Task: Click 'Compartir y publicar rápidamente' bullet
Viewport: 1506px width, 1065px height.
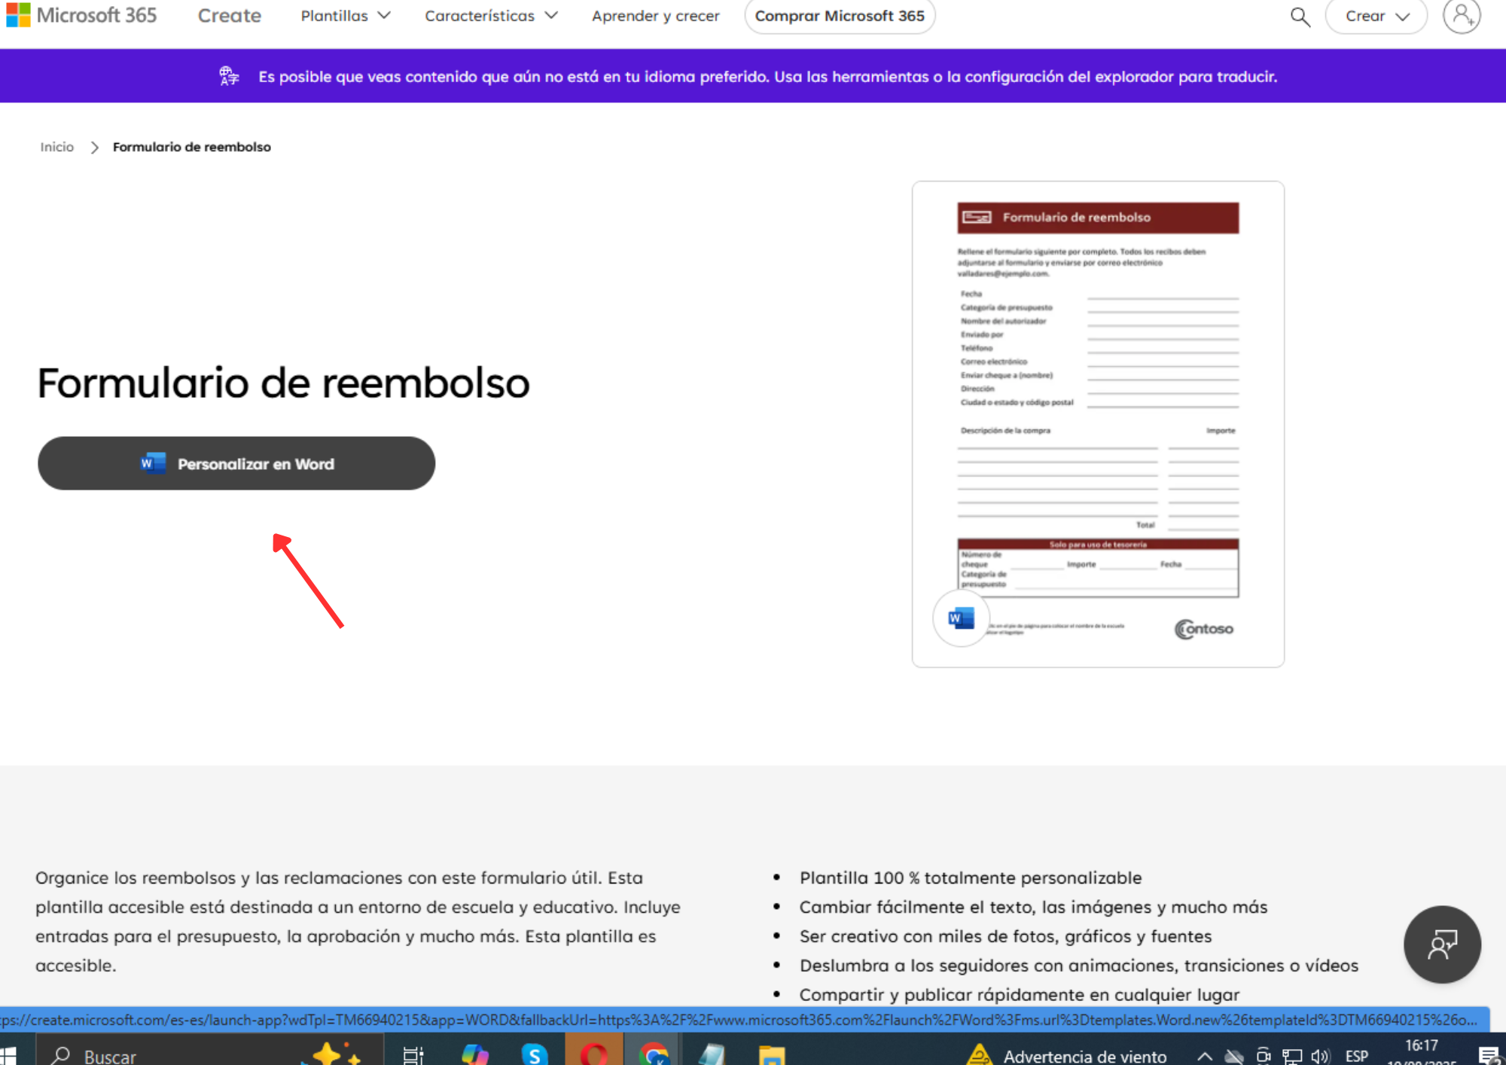Action: 1020,994
